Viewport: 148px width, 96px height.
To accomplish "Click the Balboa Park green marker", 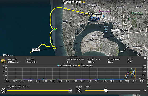I will click(128, 19).
